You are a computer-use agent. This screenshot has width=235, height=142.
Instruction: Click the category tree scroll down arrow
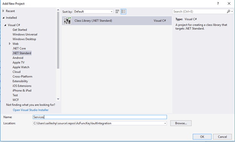(58, 99)
